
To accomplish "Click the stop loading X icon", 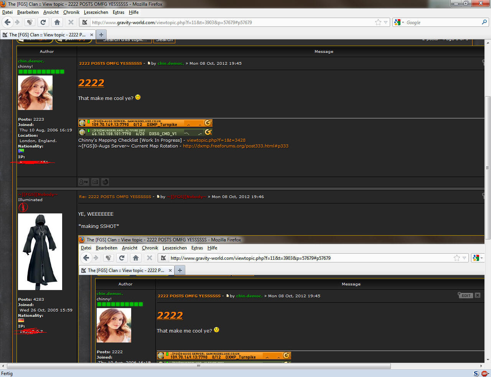I will pyautogui.click(x=71, y=22).
